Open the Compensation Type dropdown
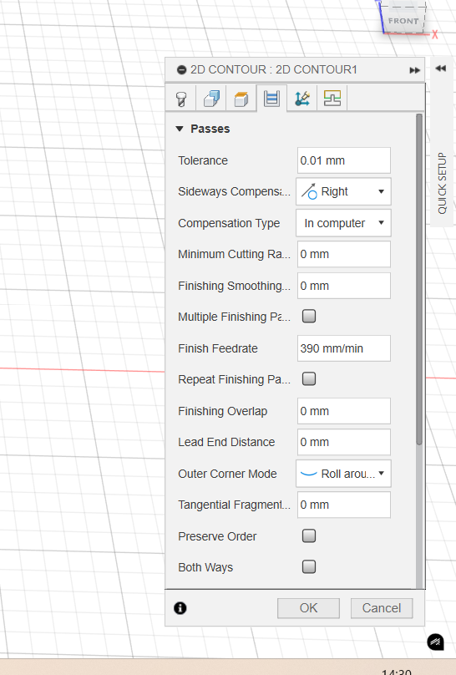This screenshot has height=675, width=456. point(343,223)
